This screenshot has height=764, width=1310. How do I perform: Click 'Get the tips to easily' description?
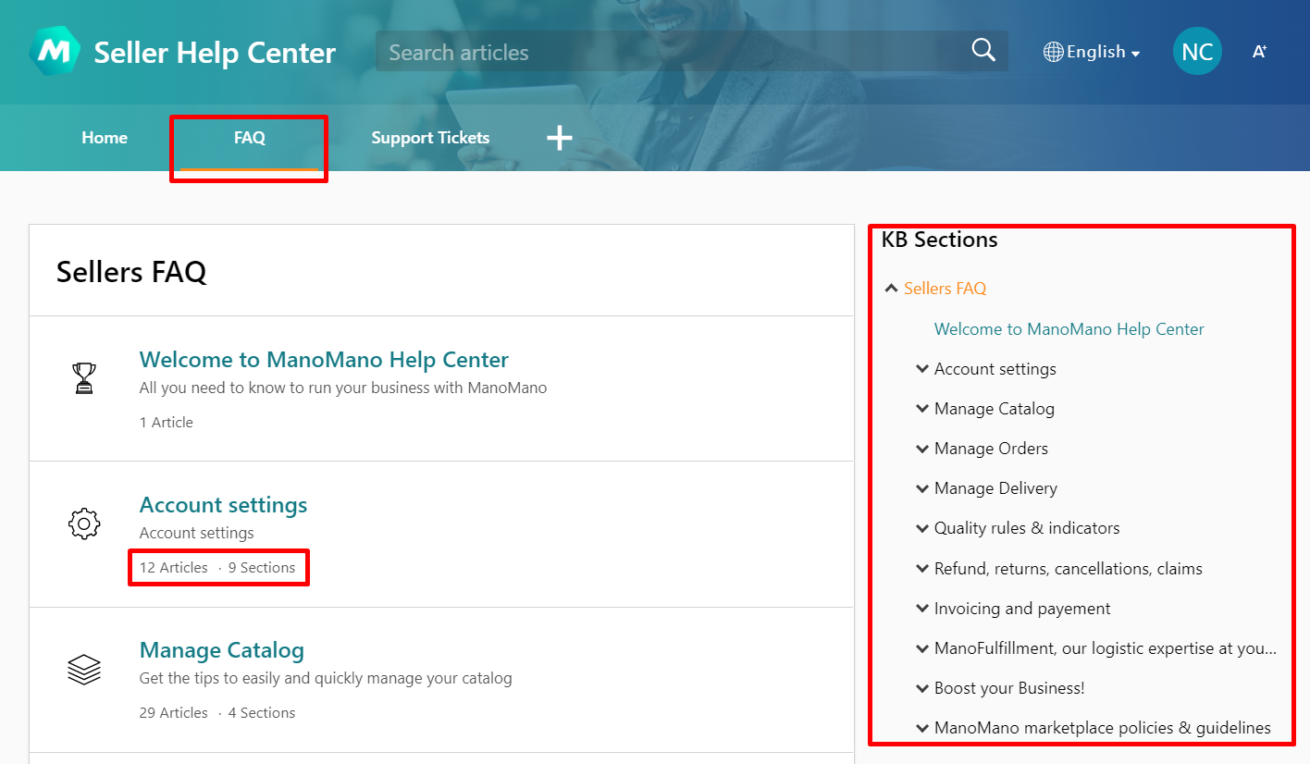(x=326, y=678)
